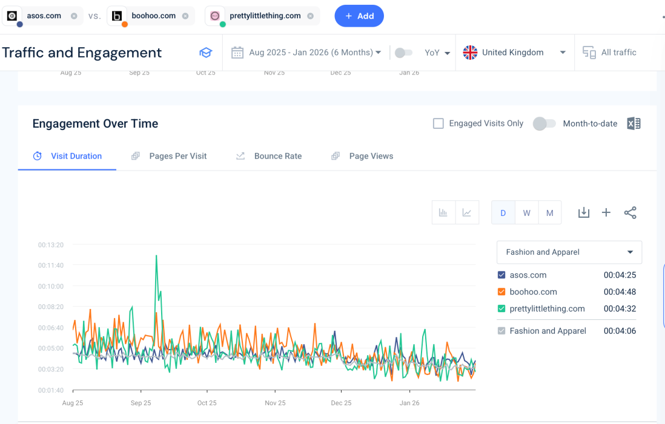665x424 pixels.
Task: Switch to bar chart view
Action: click(443, 212)
